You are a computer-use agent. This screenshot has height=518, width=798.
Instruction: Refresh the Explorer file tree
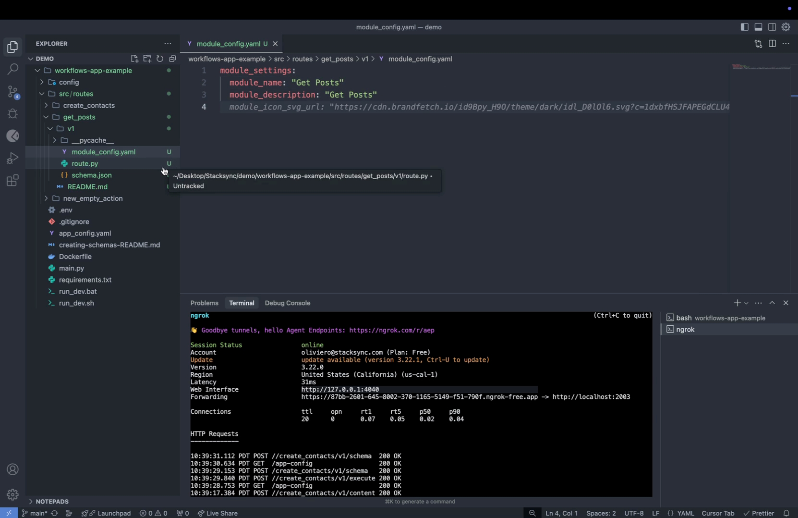click(x=160, y=59)
